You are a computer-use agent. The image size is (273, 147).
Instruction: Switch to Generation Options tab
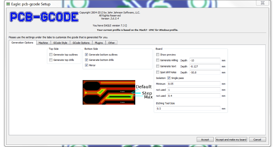(22, 43)
